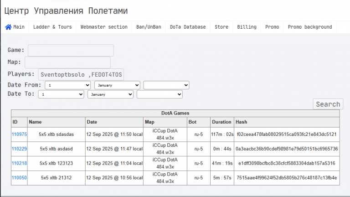Open game ID 110229
This screenshot has height=197, width=350.
click(x=19, y=149)
